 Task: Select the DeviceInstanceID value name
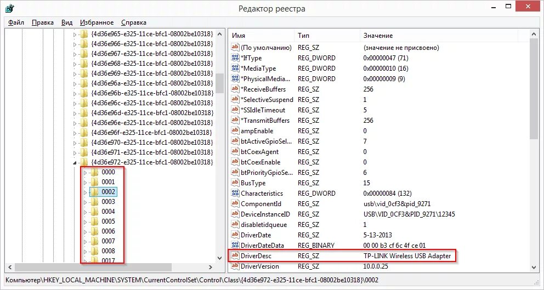265,214
